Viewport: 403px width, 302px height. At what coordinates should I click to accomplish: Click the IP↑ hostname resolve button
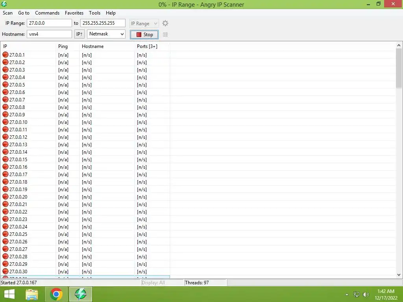[x=79, y=34]
